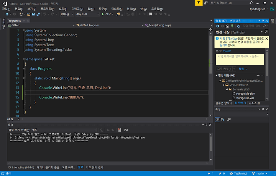Image resolution: width=276 pixels, height=176 pixels.
Task: Toggle auto-hide pin on Team Explorer panel
Action: point(263,21)
